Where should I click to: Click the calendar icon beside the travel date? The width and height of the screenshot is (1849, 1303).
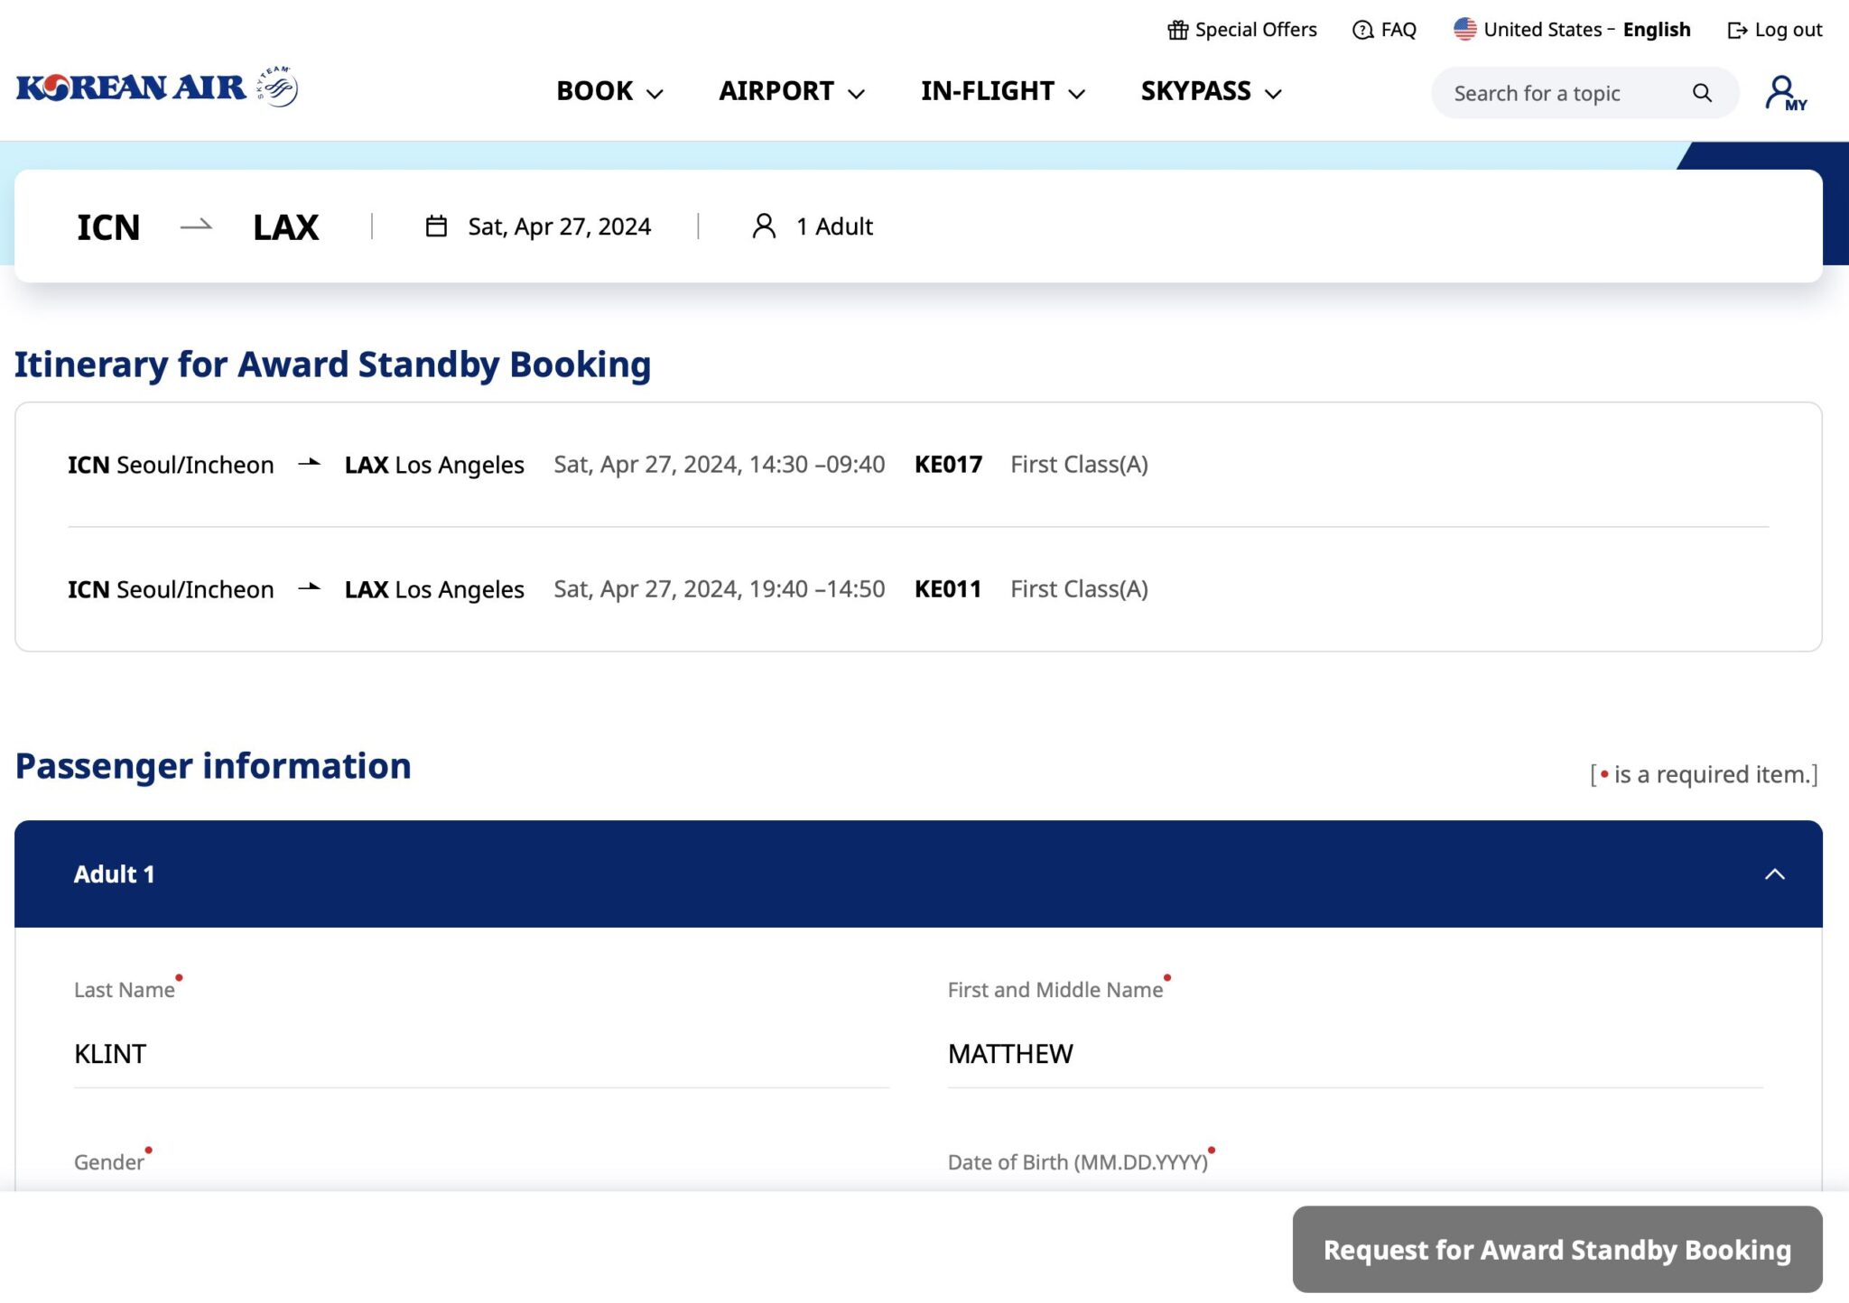(437, 226)
